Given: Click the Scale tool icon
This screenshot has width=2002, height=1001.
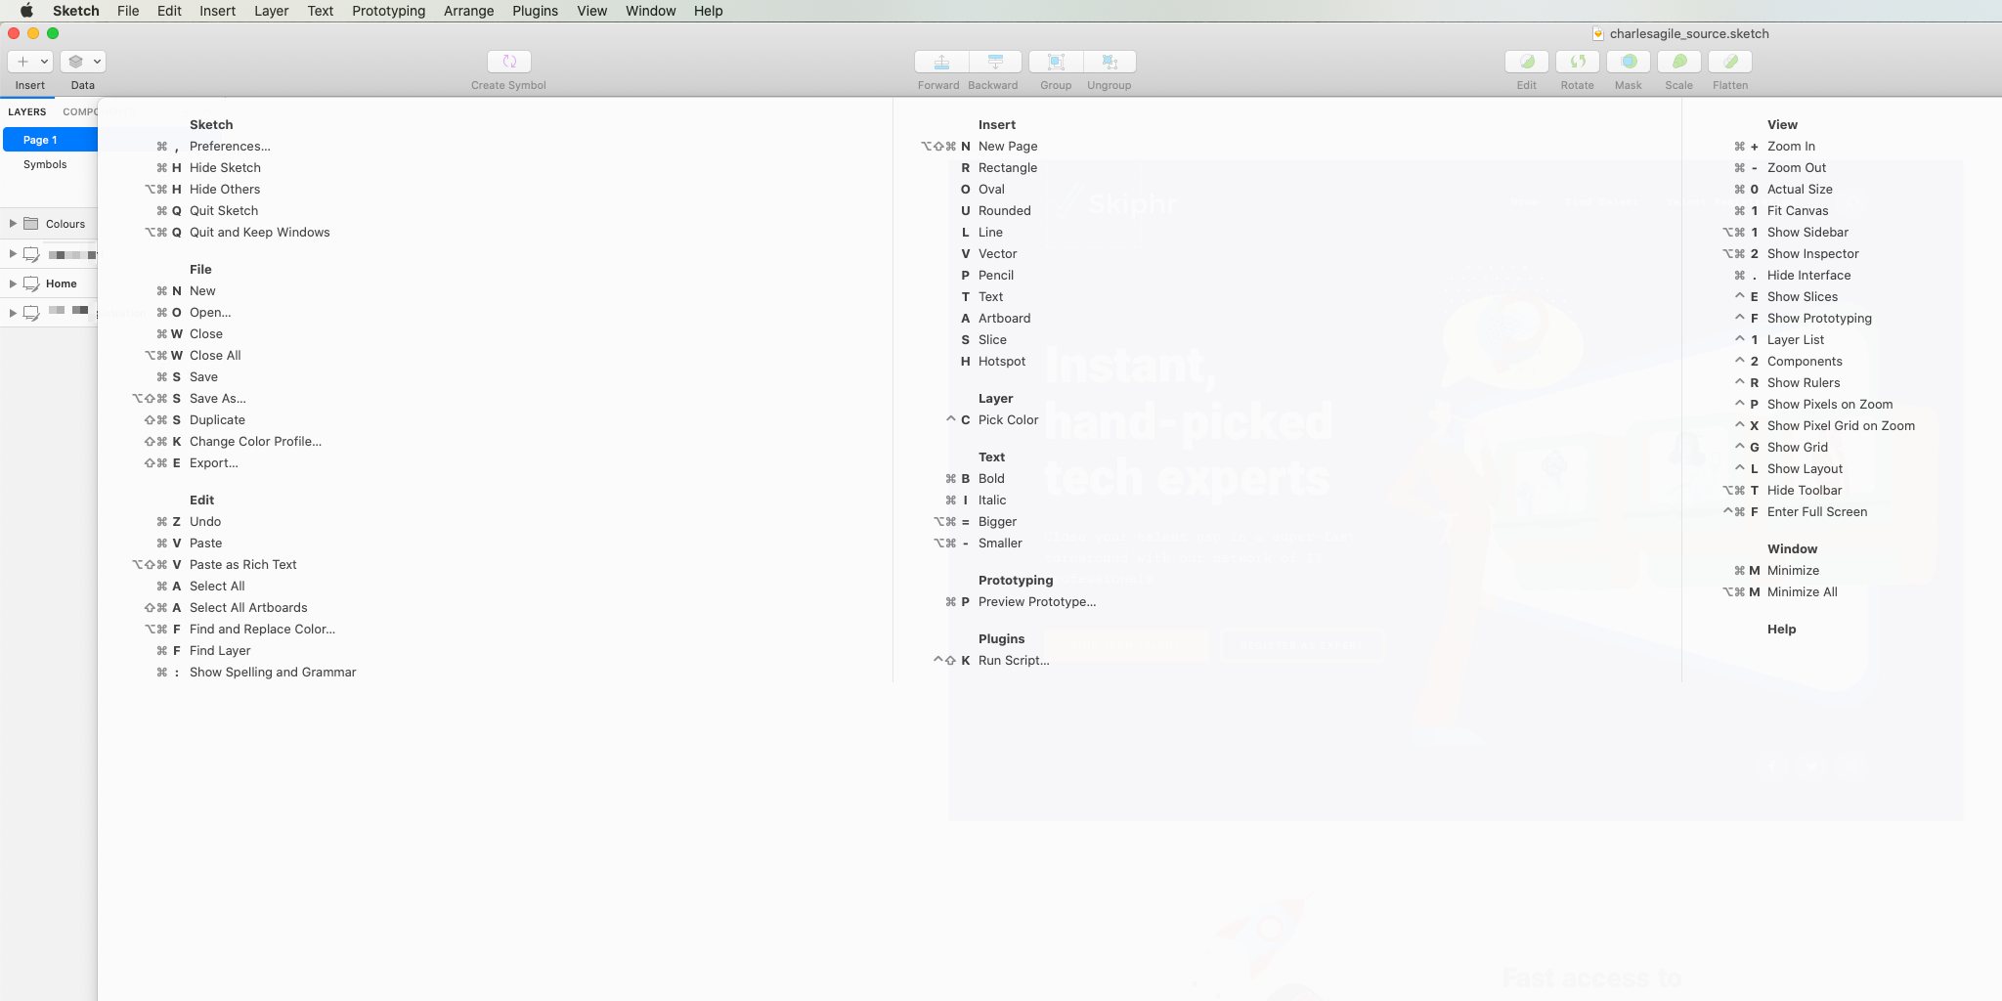Looking at the screenshot, I should coord(1678,61).
